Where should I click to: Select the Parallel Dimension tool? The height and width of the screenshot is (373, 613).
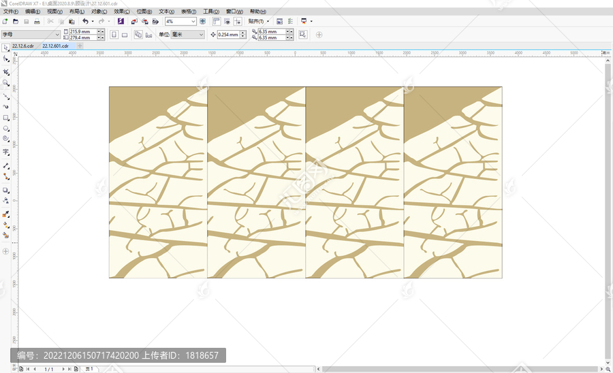coord(6,166)
